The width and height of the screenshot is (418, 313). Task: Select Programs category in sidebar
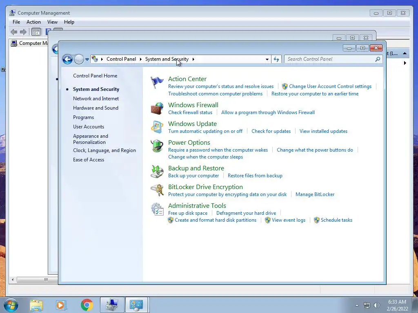point(83,117)
